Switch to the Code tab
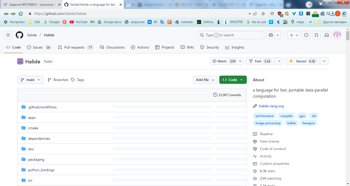Viewport: 350px width, 186px height. [x=14, y=47]
